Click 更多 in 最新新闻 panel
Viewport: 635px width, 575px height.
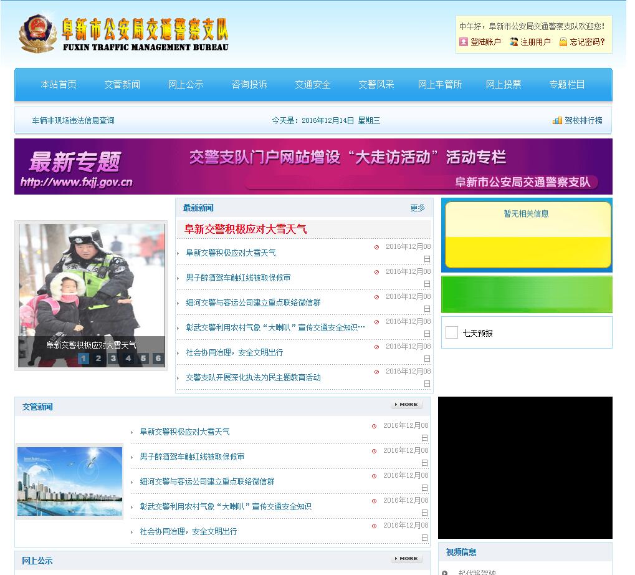pos(418,208)
